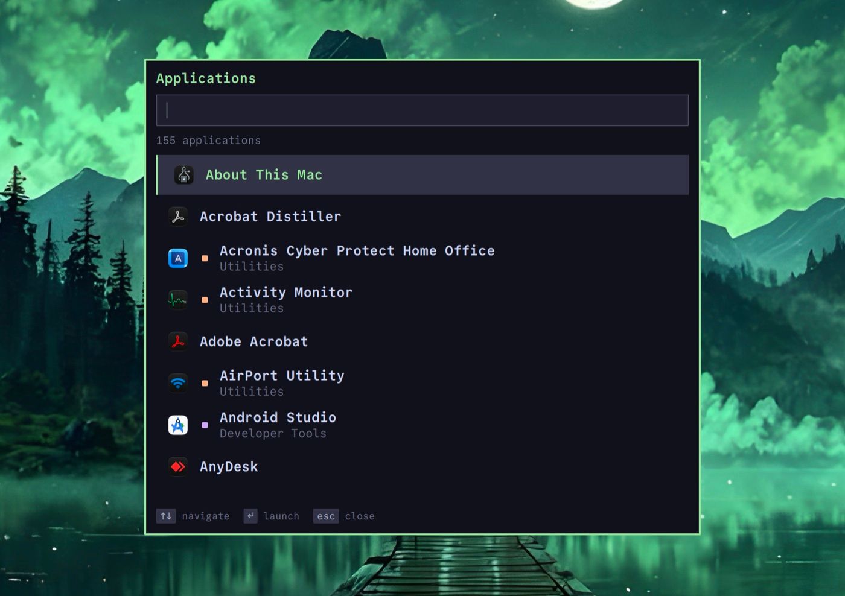Screen dimensions: 845x596
Task: Click the Utilities label under Activity Monitor
Action: click(252, 308)
